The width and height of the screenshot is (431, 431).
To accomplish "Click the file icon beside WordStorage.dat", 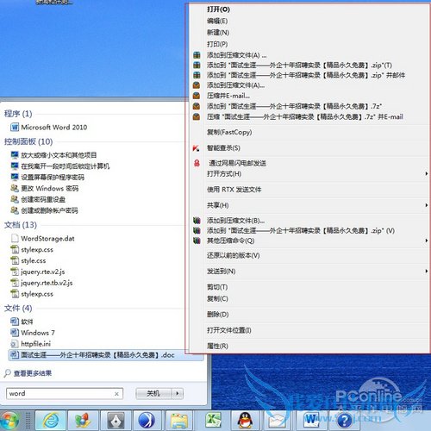I will pos(15,238).
